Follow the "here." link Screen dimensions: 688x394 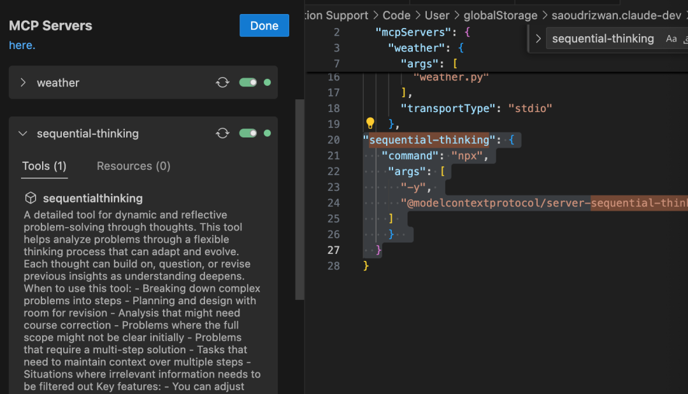(22, 46)
